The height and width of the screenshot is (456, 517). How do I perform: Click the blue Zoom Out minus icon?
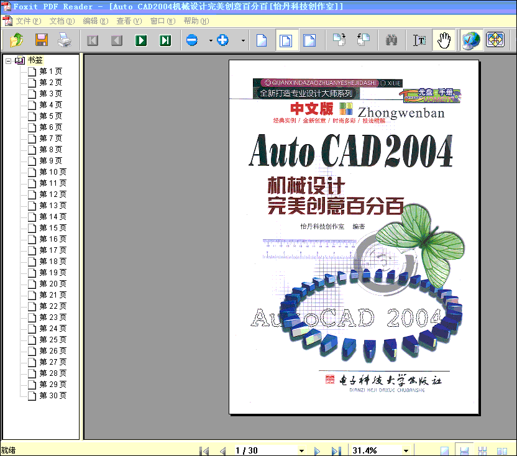pyautogui.click(x=192, y=40)
